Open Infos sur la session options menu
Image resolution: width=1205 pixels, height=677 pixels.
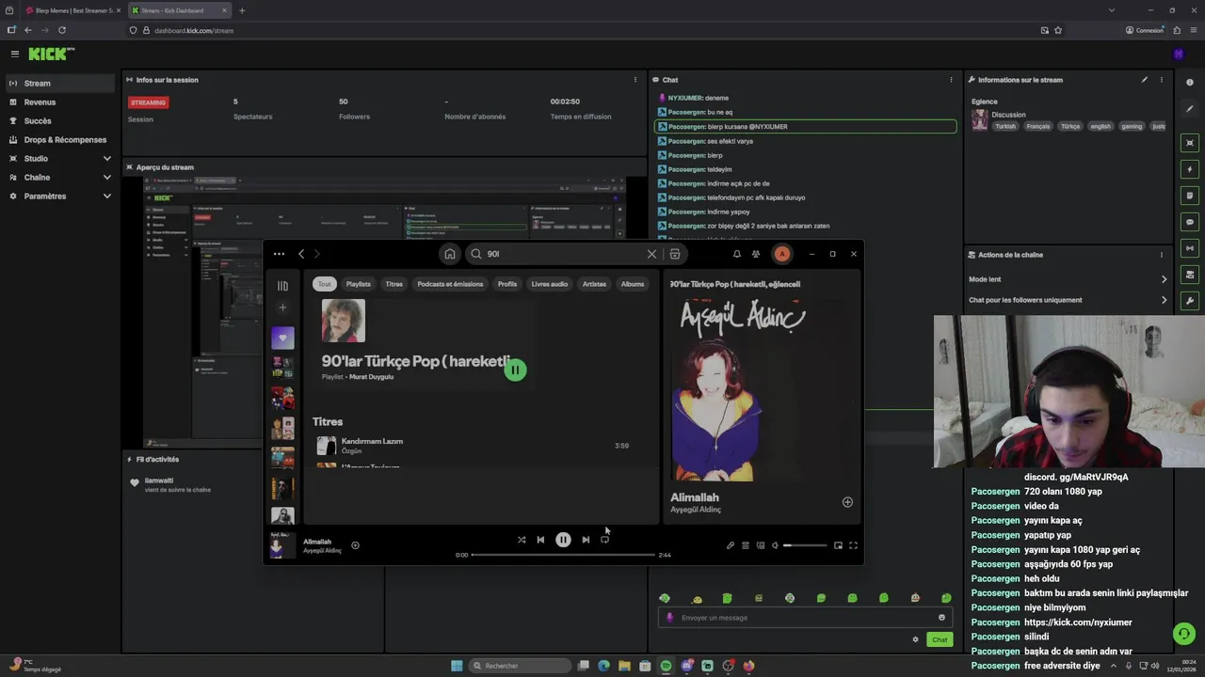tap(635, 80)
